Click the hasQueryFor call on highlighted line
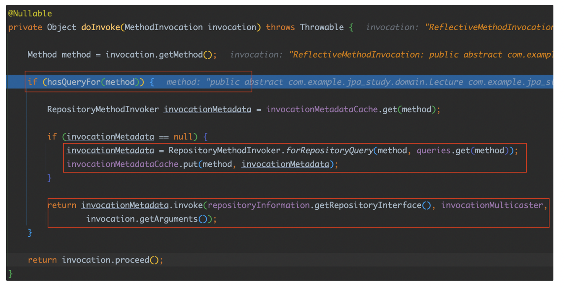This screenshot has width=565, height=288. [74, 82]
